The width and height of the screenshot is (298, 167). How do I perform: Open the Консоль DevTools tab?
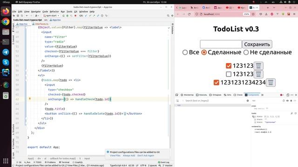tap(202, 95)
